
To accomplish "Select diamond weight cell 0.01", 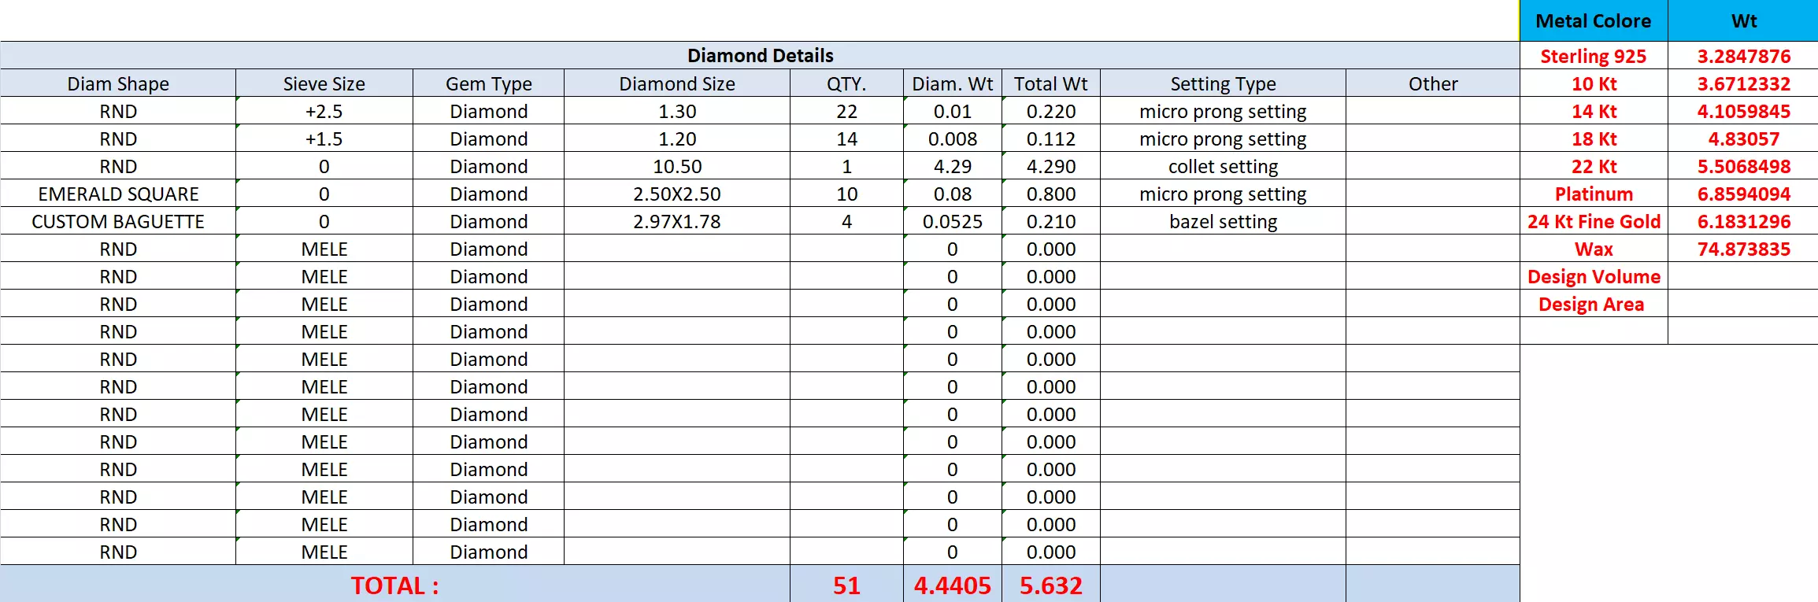I will [953, 111].
